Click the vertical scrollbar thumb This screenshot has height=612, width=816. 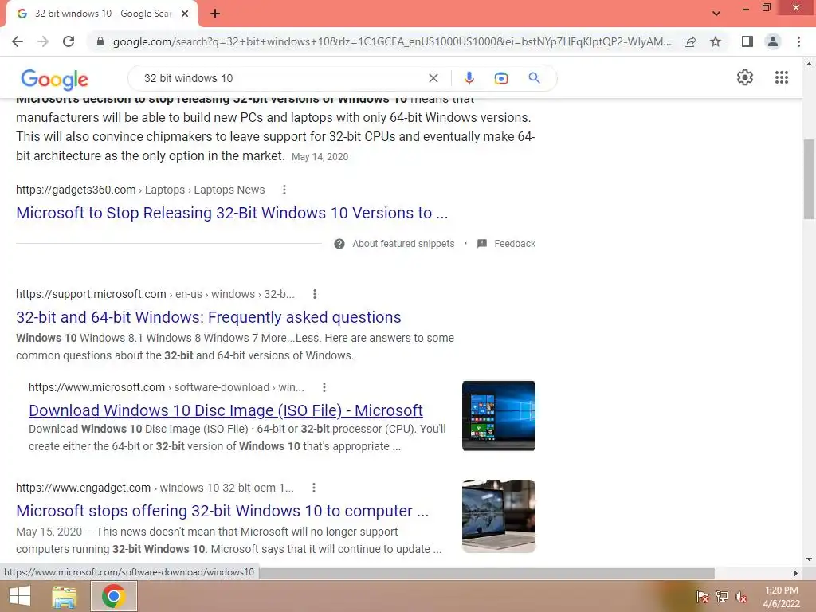pyautogui.click(x=809, y=179)
